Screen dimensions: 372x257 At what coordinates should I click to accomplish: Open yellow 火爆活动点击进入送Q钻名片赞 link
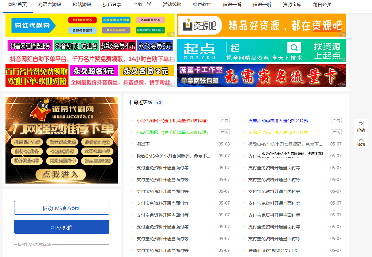coord(278,132)
